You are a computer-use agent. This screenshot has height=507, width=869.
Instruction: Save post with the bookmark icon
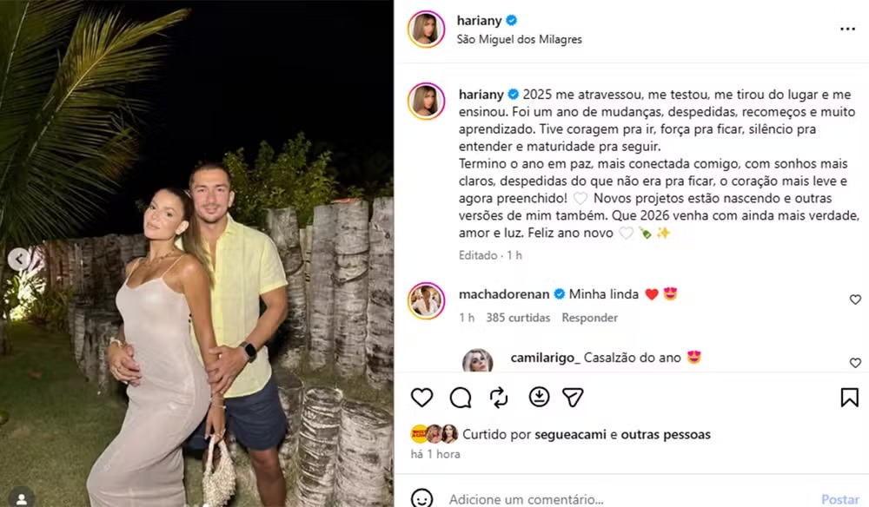click(849, 398)
